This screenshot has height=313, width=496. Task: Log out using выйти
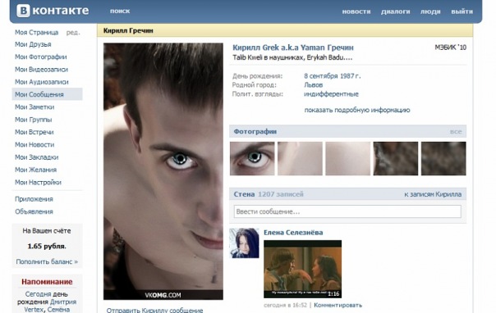pos(462,11)
